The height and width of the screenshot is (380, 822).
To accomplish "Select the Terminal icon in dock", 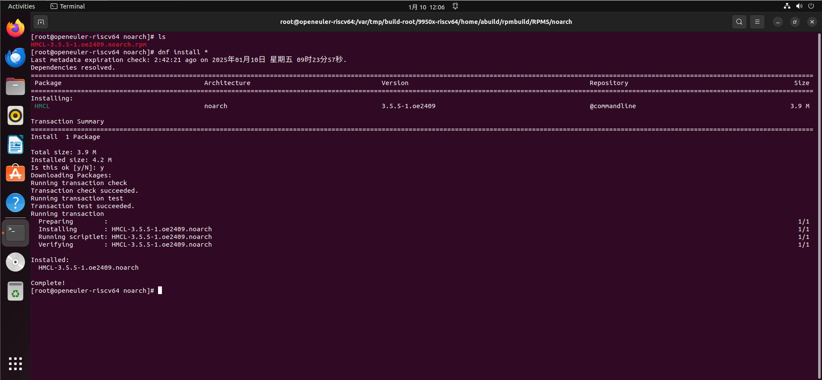I will click(15, 233).
